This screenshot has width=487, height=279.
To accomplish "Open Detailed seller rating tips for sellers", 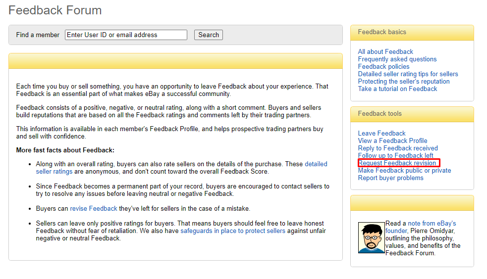I will coord(408,74).
